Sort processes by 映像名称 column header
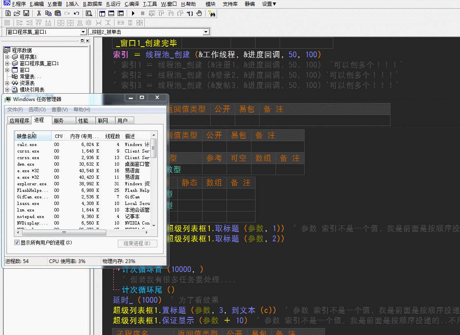This screenshot has width=460, height=335. click(x=33, y=136)
